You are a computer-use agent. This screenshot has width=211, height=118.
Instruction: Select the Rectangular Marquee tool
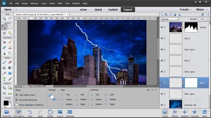point(10,28)
